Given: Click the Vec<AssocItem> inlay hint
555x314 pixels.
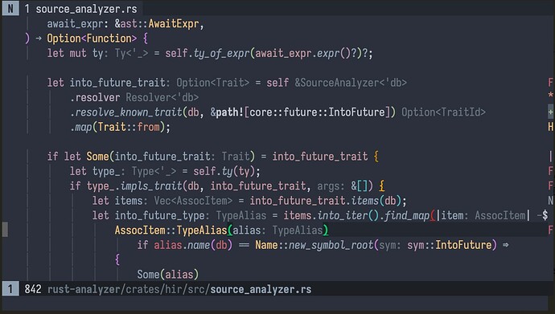Looking at the screenshot, I should [x=193, y=201].
